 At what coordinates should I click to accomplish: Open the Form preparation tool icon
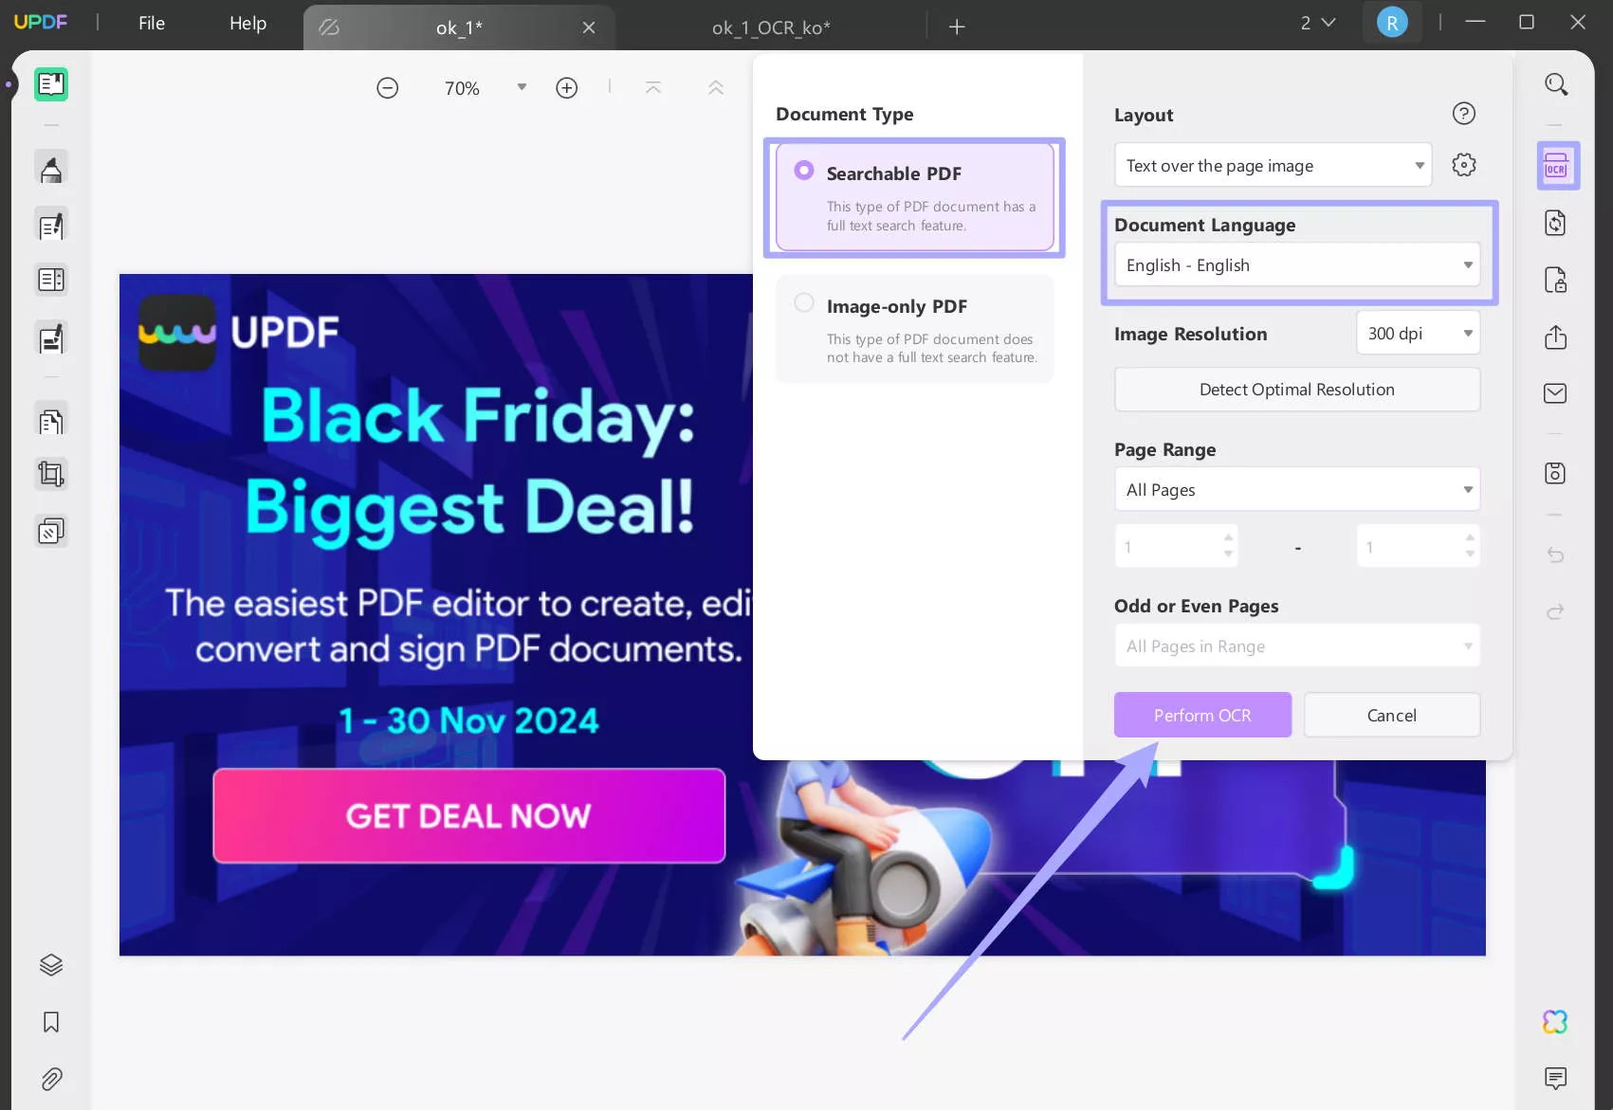[51, 281]
